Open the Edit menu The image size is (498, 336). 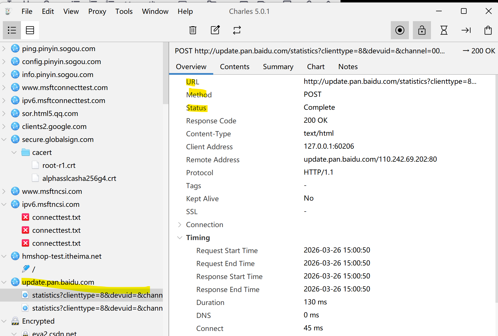48,11
